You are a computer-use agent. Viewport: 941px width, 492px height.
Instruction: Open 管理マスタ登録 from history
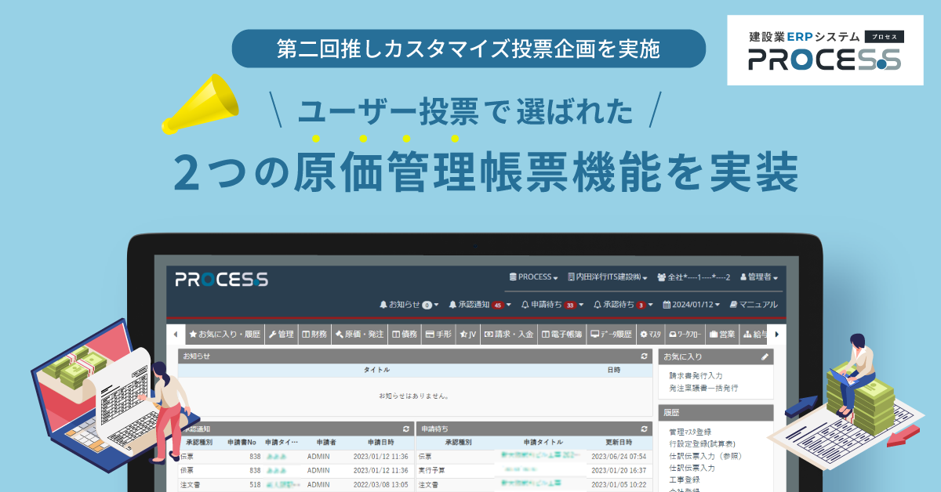tap(690, 432)
